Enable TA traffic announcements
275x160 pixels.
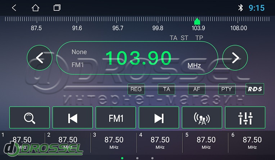pyautogui.click(x=166, y=89)
